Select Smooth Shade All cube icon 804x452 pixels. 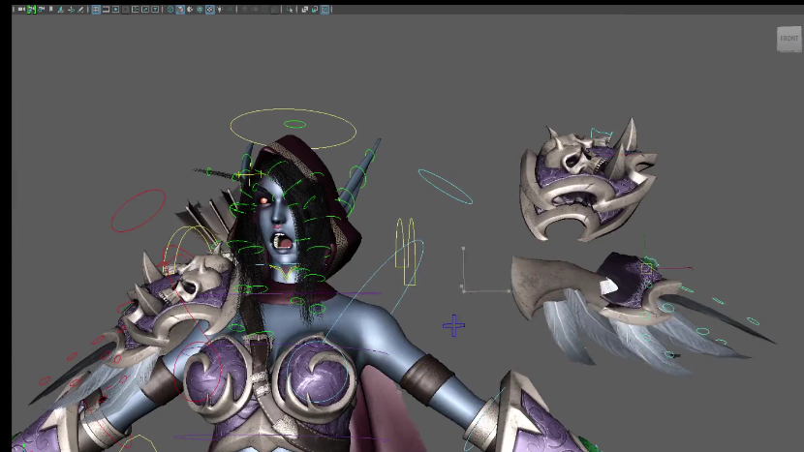coord(180,10)
